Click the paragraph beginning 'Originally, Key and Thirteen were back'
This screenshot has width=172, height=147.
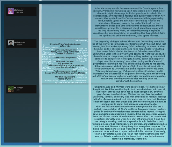pyautogui.click(x=129, y=96)
